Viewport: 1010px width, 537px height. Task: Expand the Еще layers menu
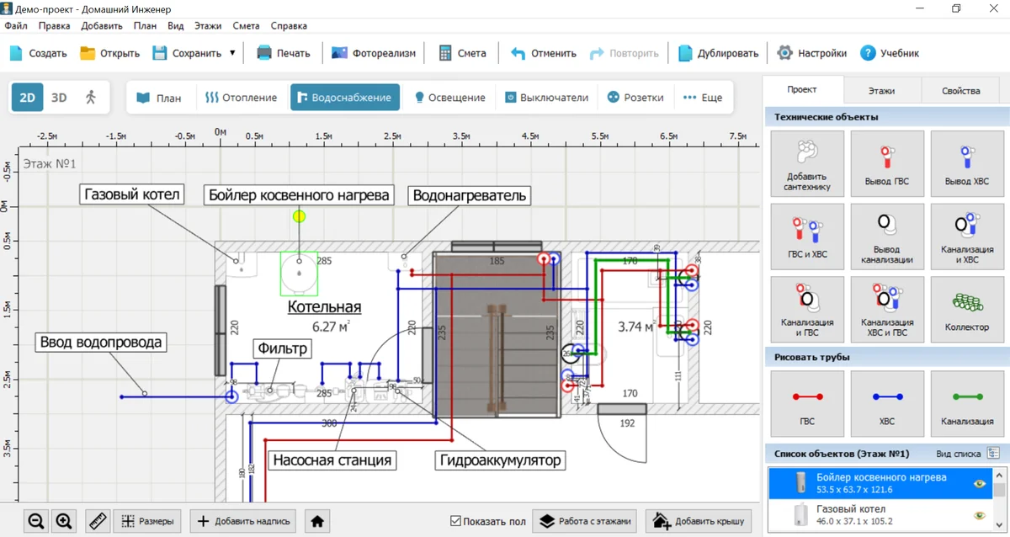tap(702, 98)
